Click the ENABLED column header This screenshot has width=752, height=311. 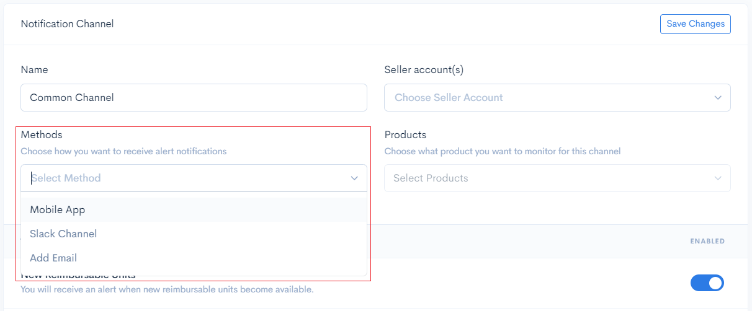[x=707, y=241]
